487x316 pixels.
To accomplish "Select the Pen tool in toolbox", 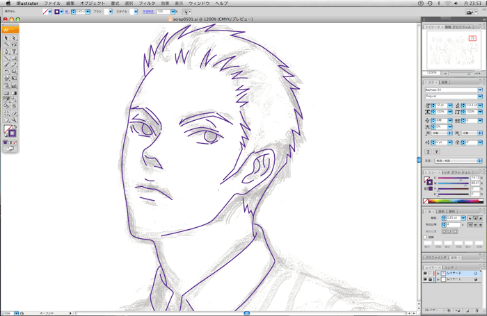I will click(6, 52).
